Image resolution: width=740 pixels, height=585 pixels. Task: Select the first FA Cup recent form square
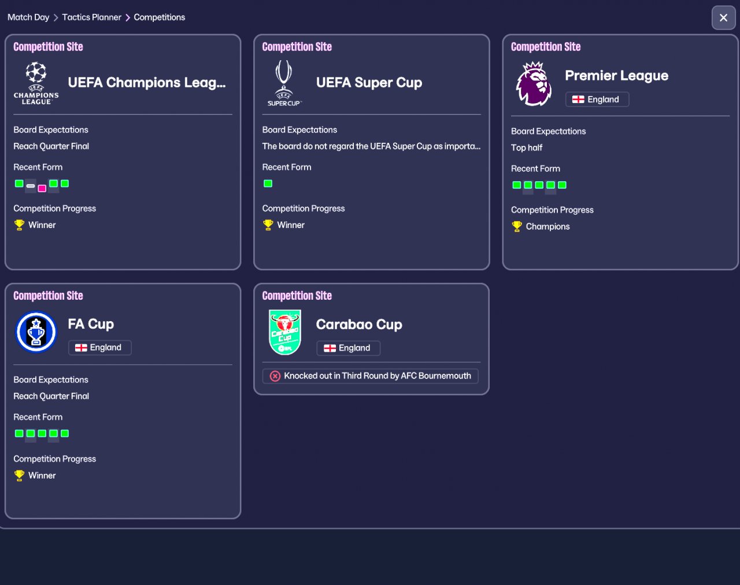(x=19, y=433)
